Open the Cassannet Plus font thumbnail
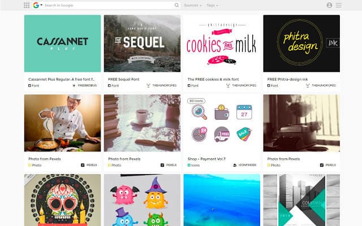This screenshot has height=226, width=362. [63, 44]
